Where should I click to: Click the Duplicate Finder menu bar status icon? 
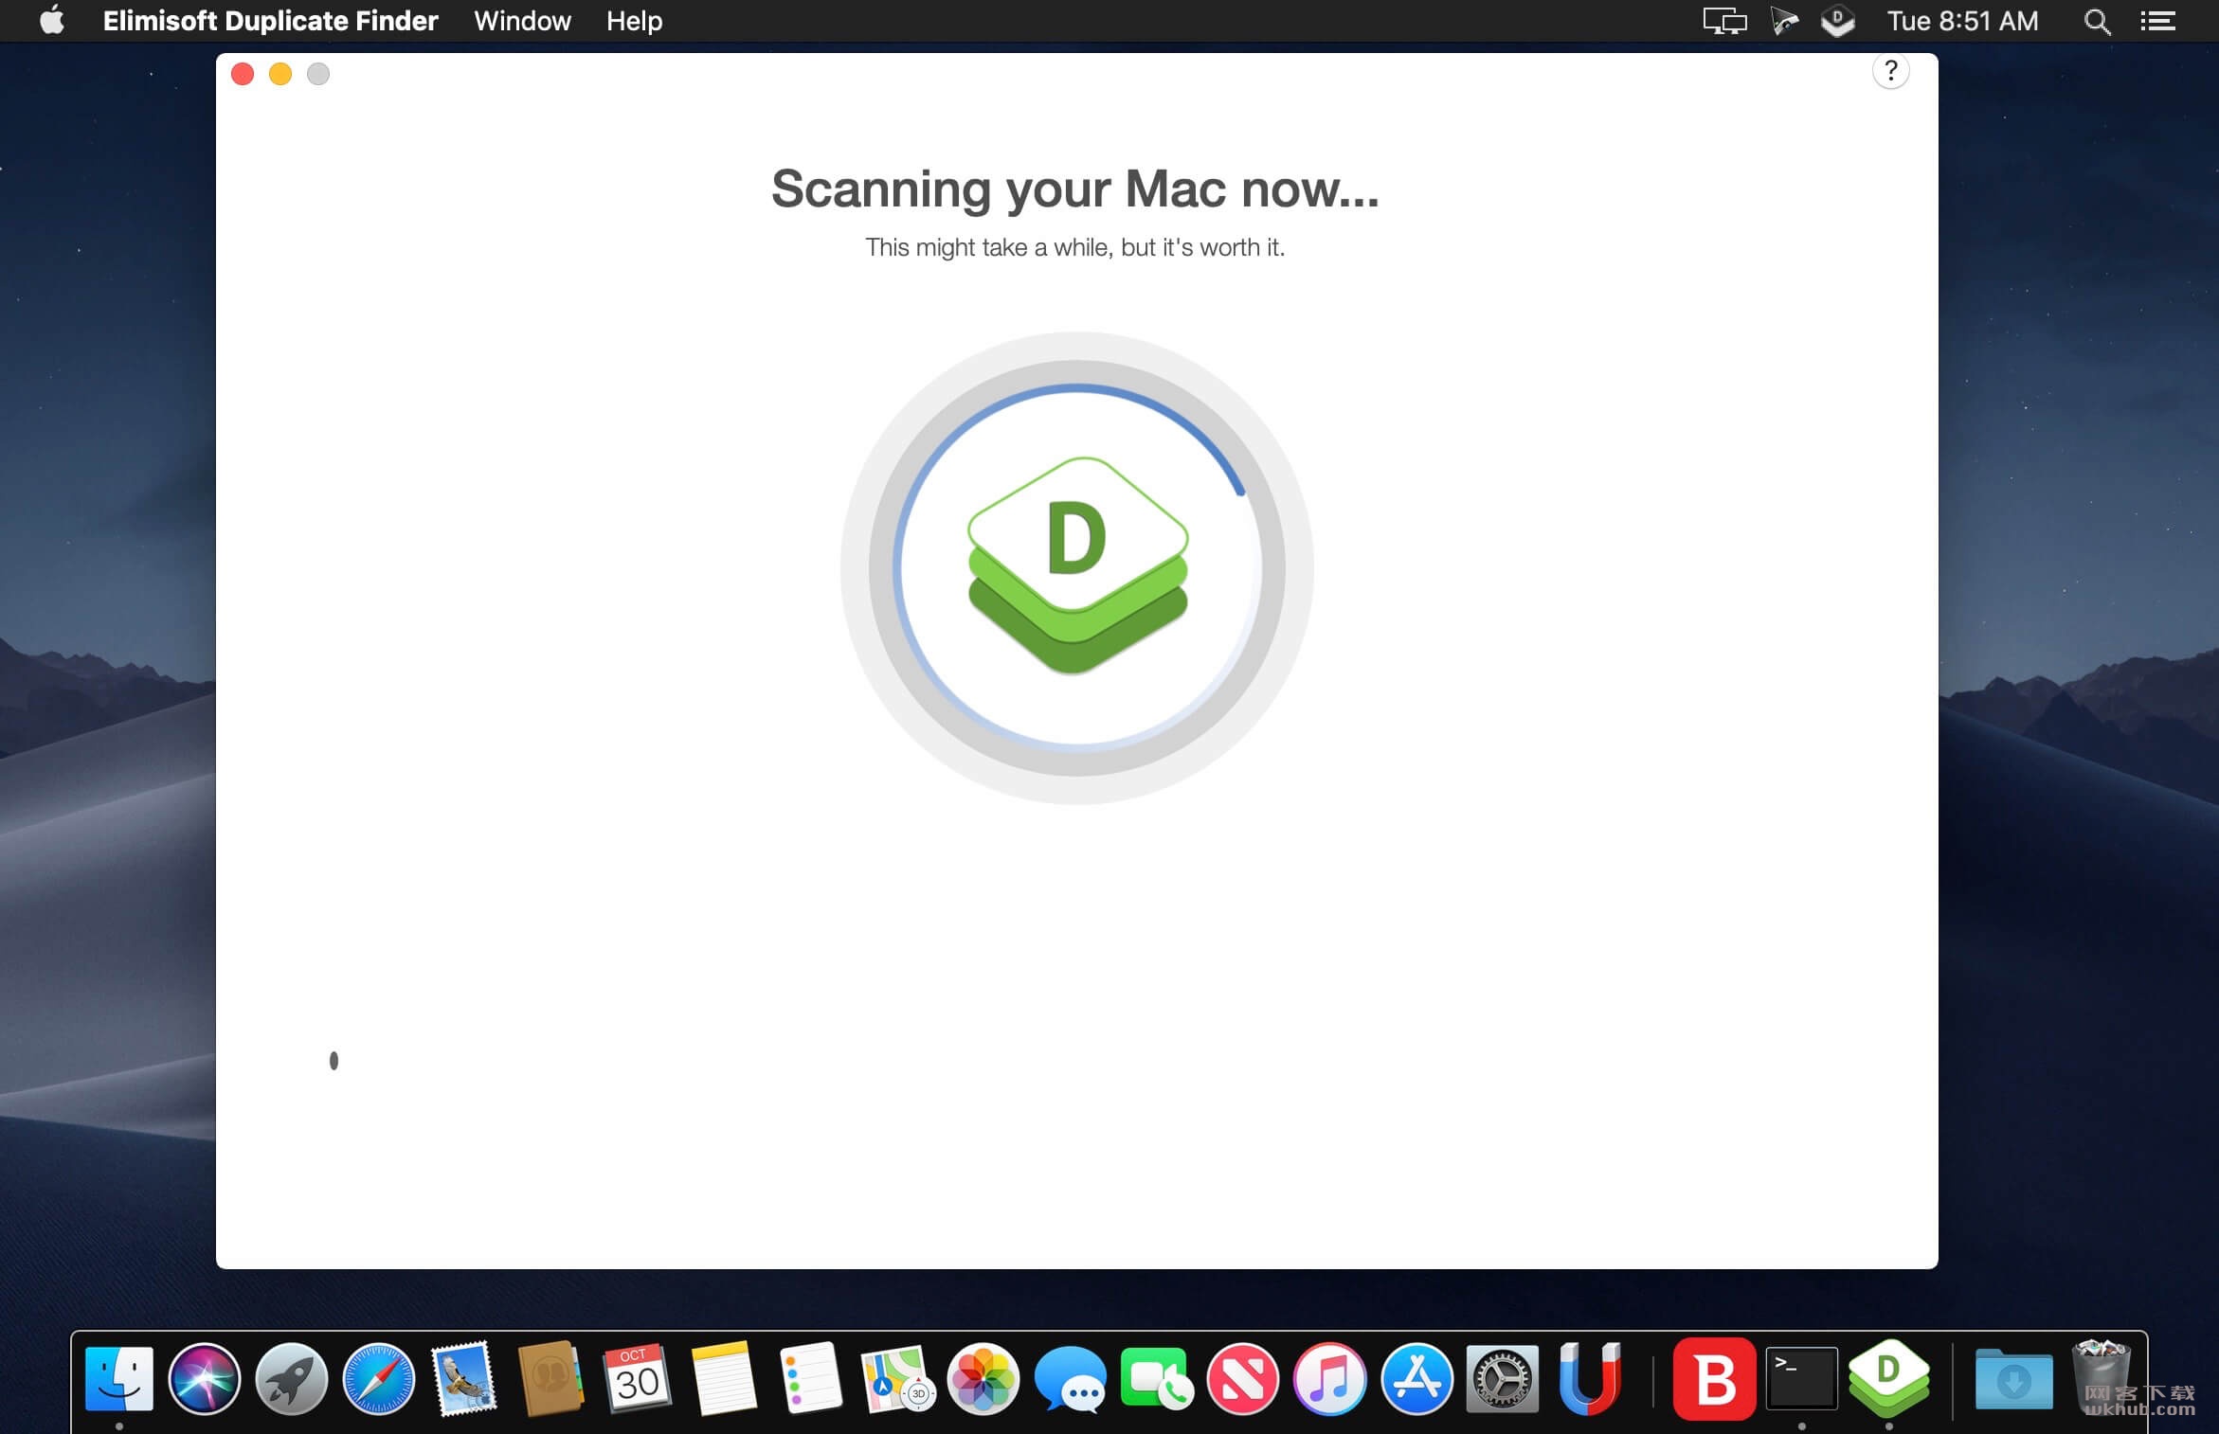tap(1838, 21)
